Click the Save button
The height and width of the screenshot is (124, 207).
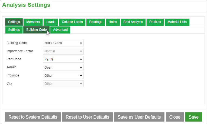194,117
